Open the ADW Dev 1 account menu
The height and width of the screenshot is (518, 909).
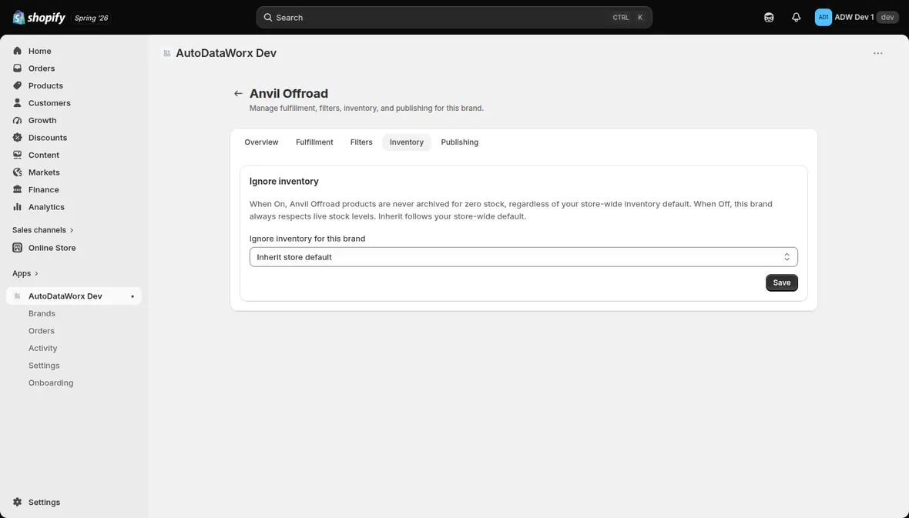tap(857, 18)
